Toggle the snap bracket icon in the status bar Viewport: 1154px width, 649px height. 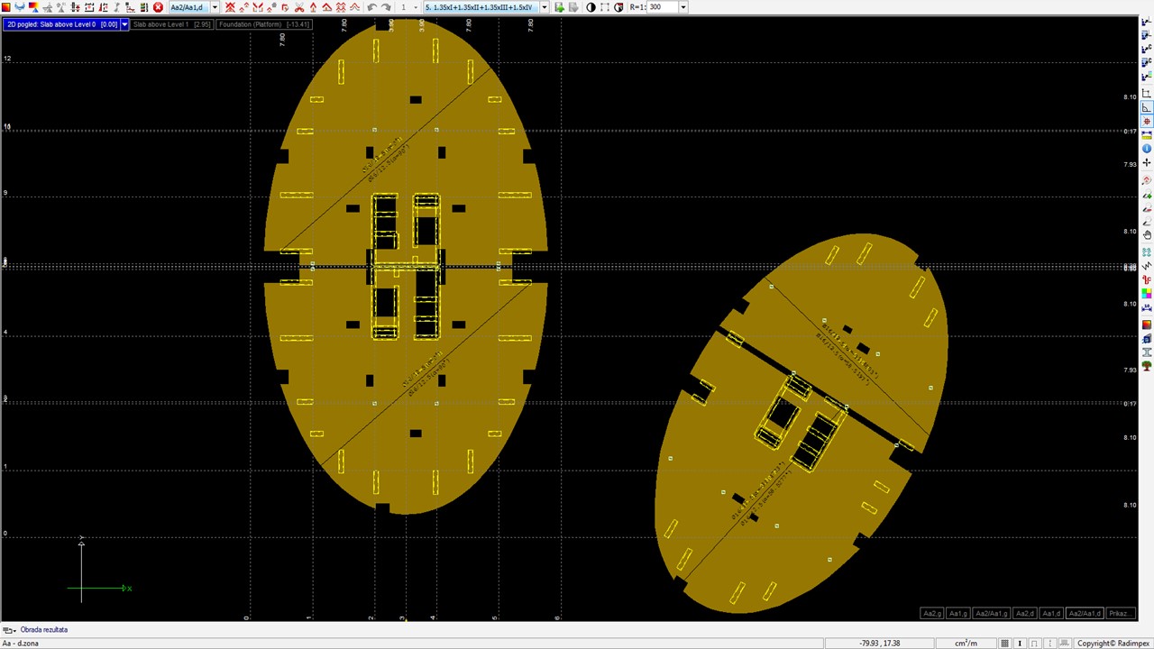tap(1035, 643)
